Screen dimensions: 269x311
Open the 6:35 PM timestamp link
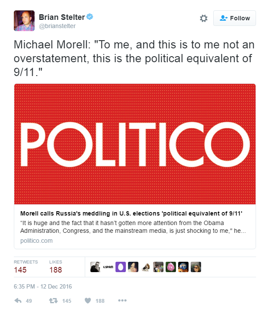(43, 286)
